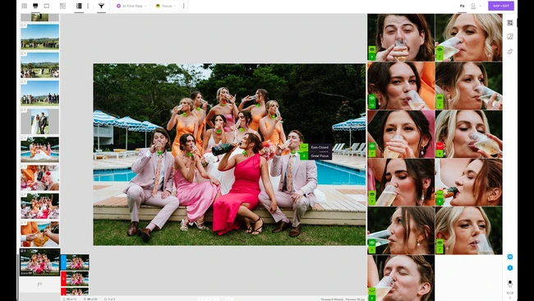Click the sync arrows icon in right sidebar
534x301 pixels.
(x=510, y=52)
